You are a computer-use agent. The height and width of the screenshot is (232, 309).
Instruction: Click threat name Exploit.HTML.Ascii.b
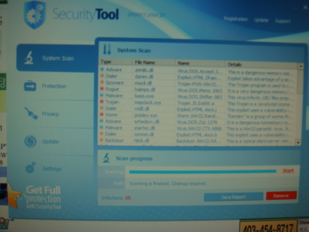click(197, 135)
